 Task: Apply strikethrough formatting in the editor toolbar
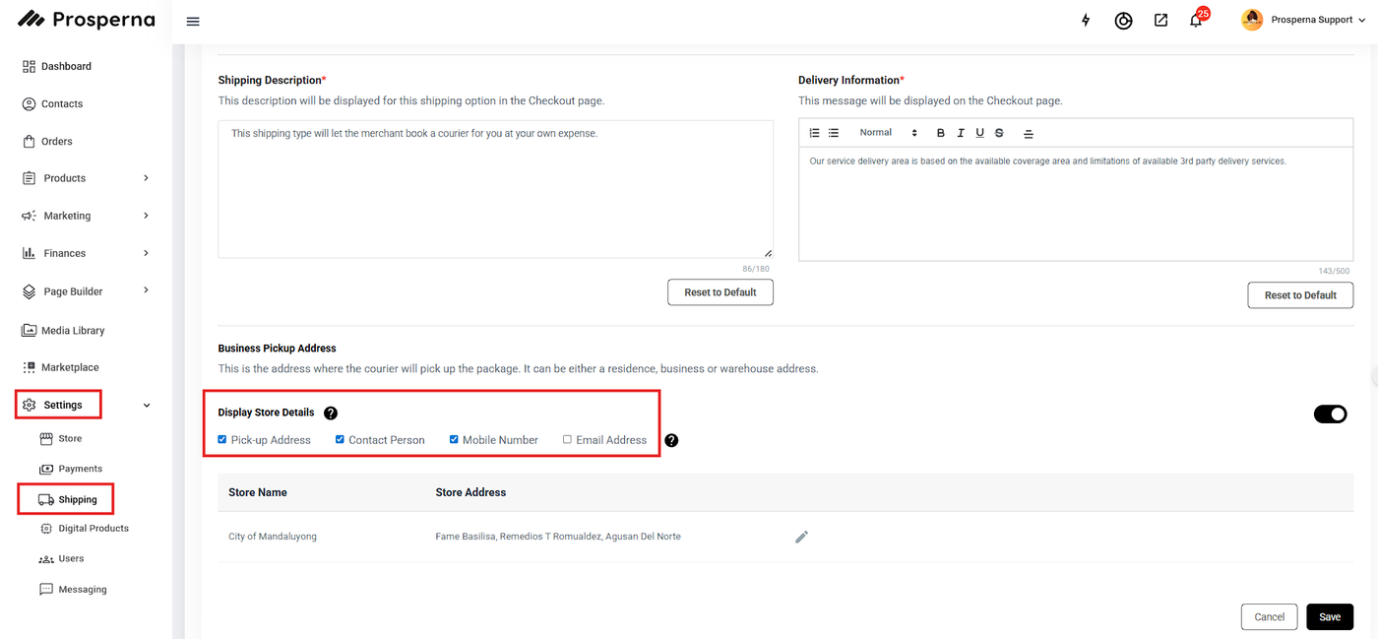pos(999,133)
